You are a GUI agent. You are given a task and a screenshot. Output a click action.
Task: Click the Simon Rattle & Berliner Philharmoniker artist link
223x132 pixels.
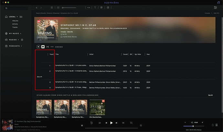coord(105,28)
